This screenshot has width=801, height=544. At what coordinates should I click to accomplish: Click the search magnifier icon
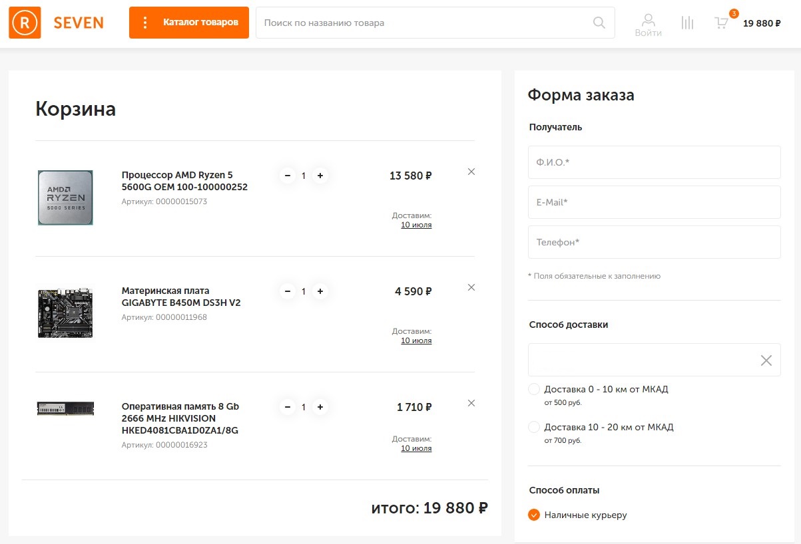[x=599, y=23]
